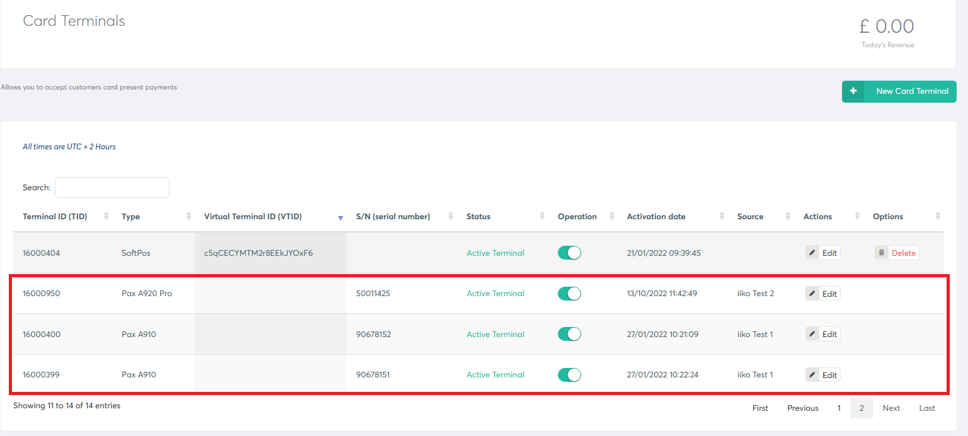Toggle operation switch for SoftPos terminal 16000404
Screen dimensions: 968x436
point(569,253)
